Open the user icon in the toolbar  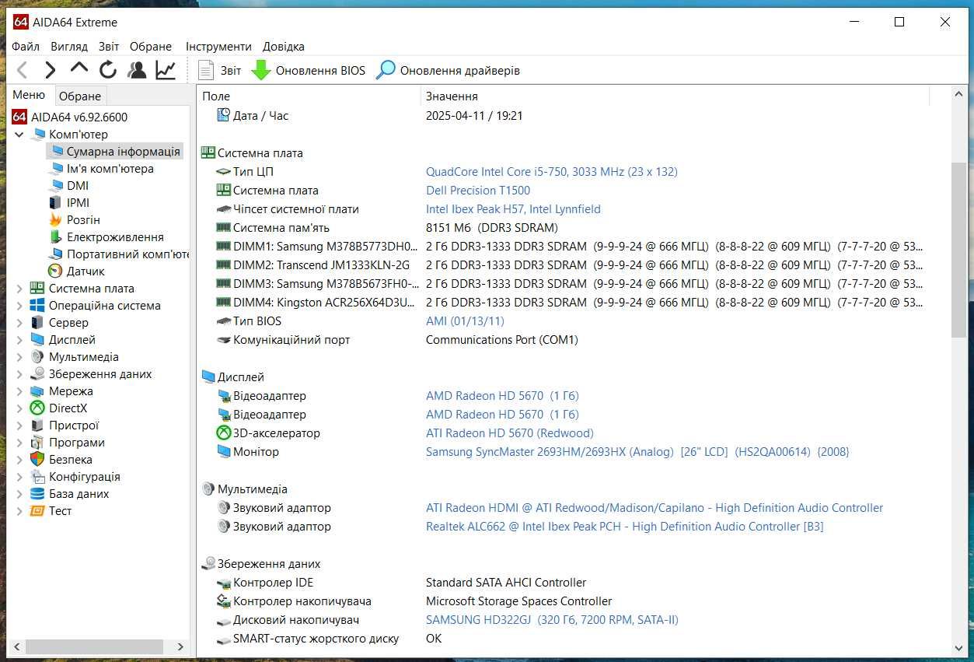click(x=137, y=70)
